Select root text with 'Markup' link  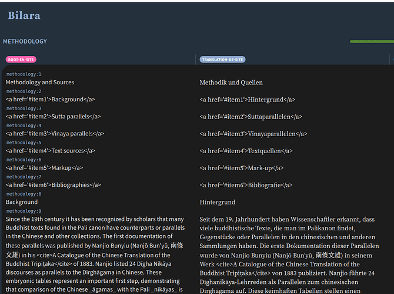[x=44, y=168]
